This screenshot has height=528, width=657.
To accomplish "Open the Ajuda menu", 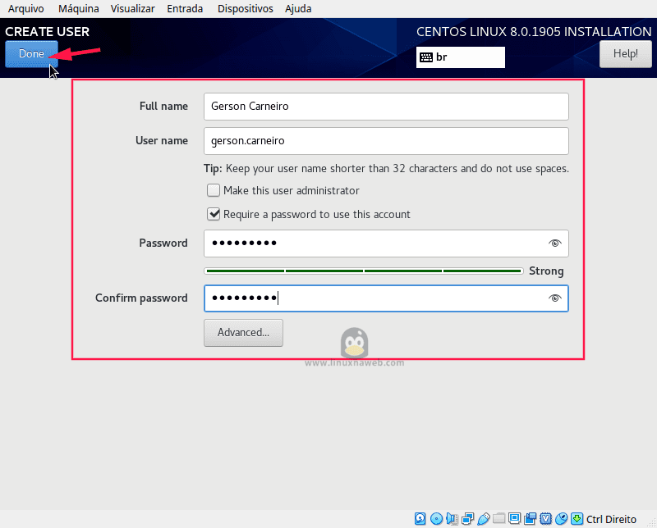I will click(x=298, y=9).
